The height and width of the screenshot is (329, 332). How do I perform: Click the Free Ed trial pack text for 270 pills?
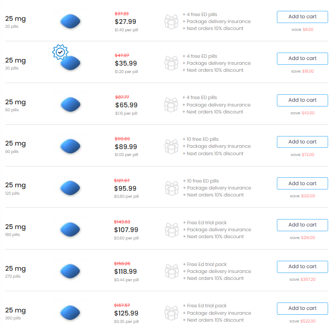[207, 264]
